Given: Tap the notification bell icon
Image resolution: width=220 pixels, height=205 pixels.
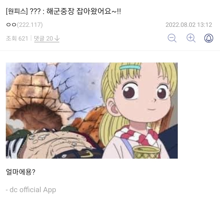Looking at the screenshot, I should pyautogui.click(x=209, y=38).
